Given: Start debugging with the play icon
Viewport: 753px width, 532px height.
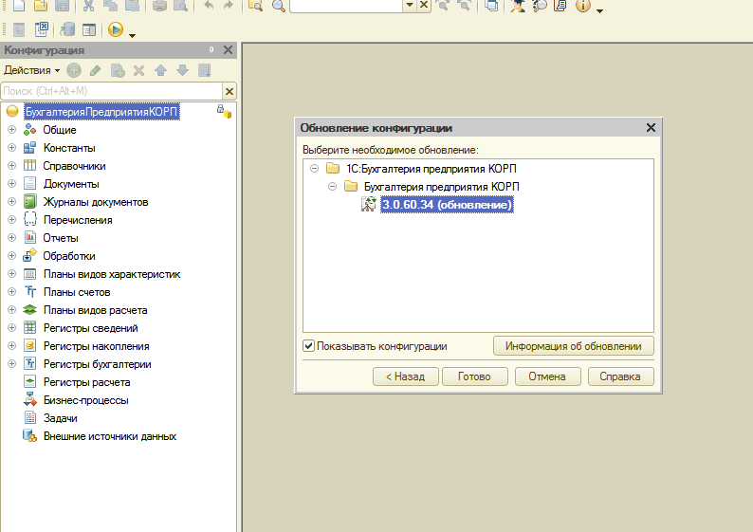Looking at the screenshot, I should point(116,29).
